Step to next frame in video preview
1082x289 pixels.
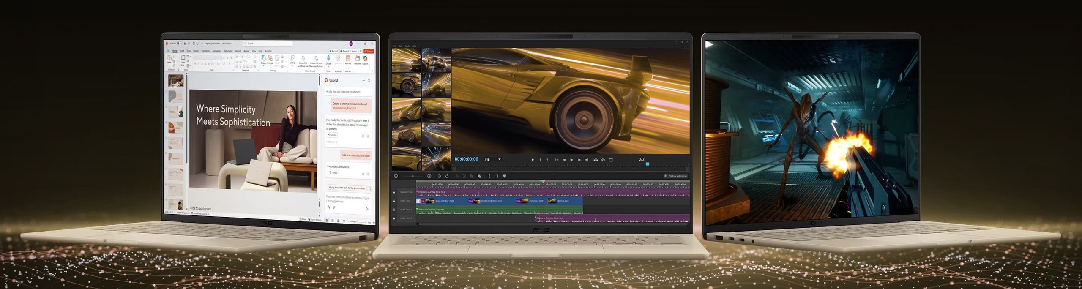click(579, 160)
